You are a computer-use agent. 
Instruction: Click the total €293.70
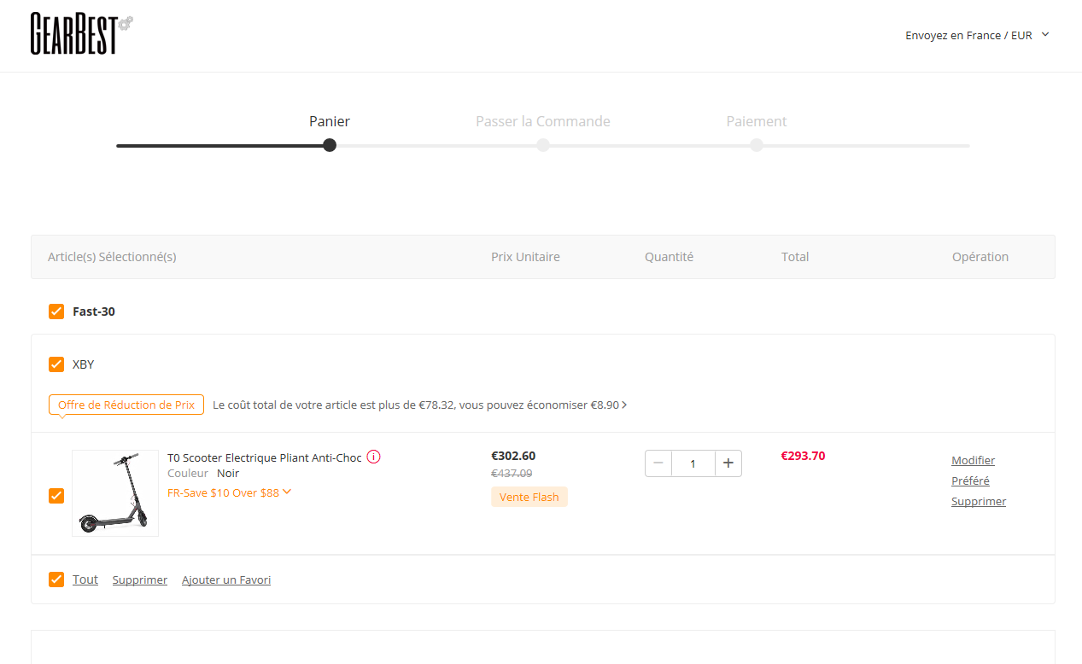pyautogui.click(x=804, y=456)
